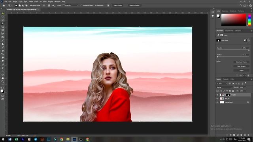Viewport: 253px width, 142px height.
Task: Click Add to Selection mode icon
Action: tap(19, 6)
